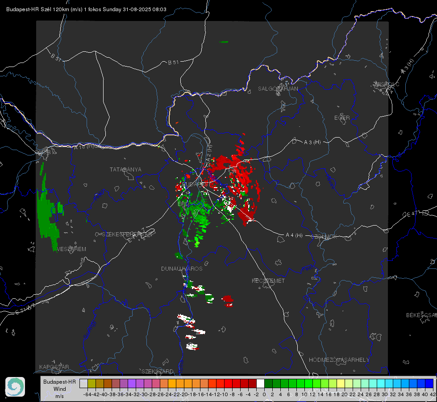Select the SALGÓTARJÁN city label

click(278, 89)
